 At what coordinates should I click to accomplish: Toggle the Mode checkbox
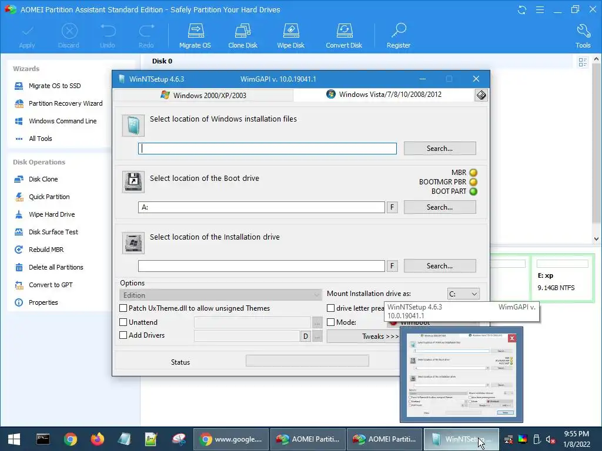click(x=330, y=322)
